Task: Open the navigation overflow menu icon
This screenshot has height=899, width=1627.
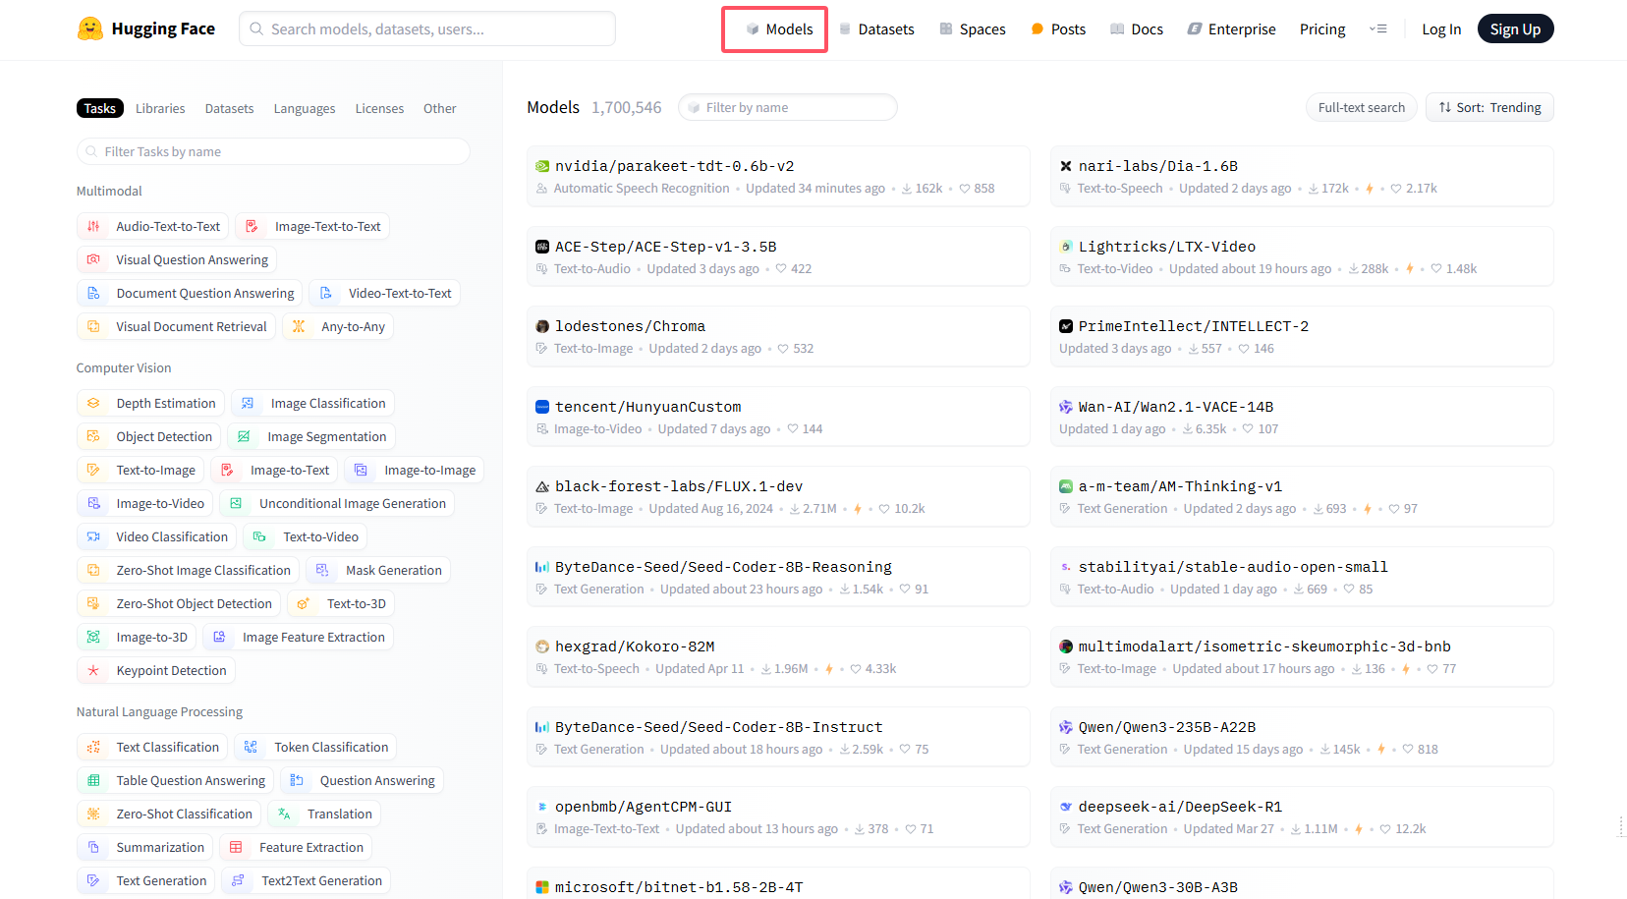Action: point(1378,29)
